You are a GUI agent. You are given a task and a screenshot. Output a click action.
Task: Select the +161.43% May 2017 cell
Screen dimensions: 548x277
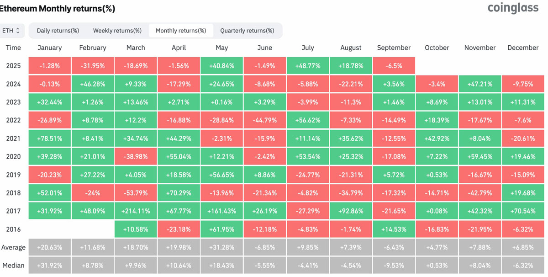(x=221, y=211)
